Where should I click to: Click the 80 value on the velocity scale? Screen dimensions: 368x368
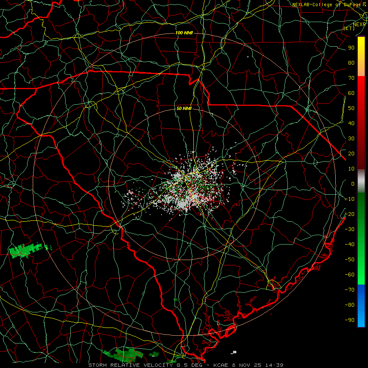coord(351,63)
